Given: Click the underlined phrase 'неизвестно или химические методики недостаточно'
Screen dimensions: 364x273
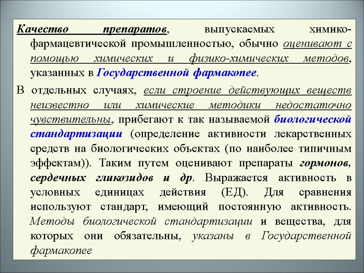Looking at the screenshot, I should pos(191,105).
